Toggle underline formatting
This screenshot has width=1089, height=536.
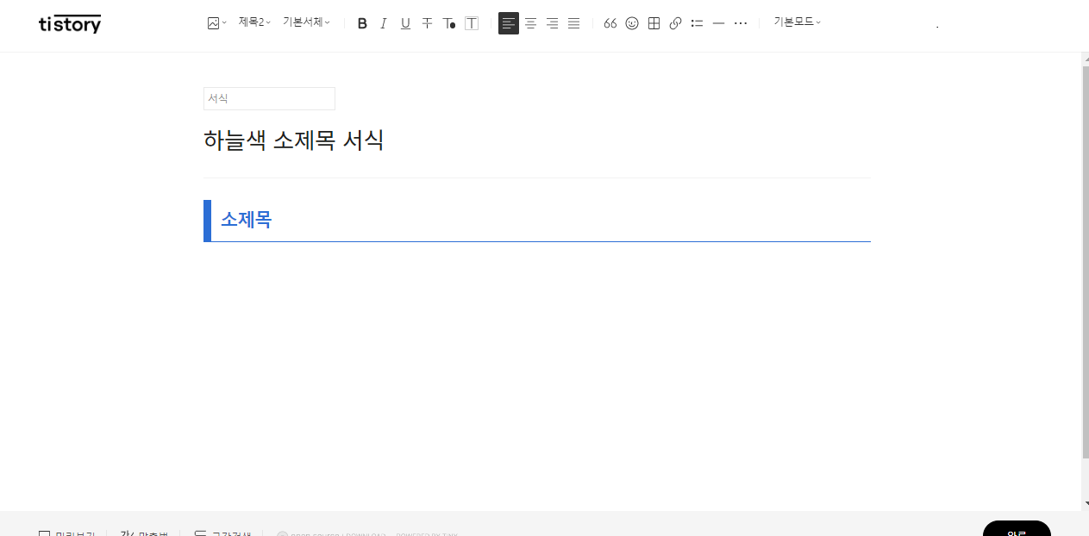405,23
